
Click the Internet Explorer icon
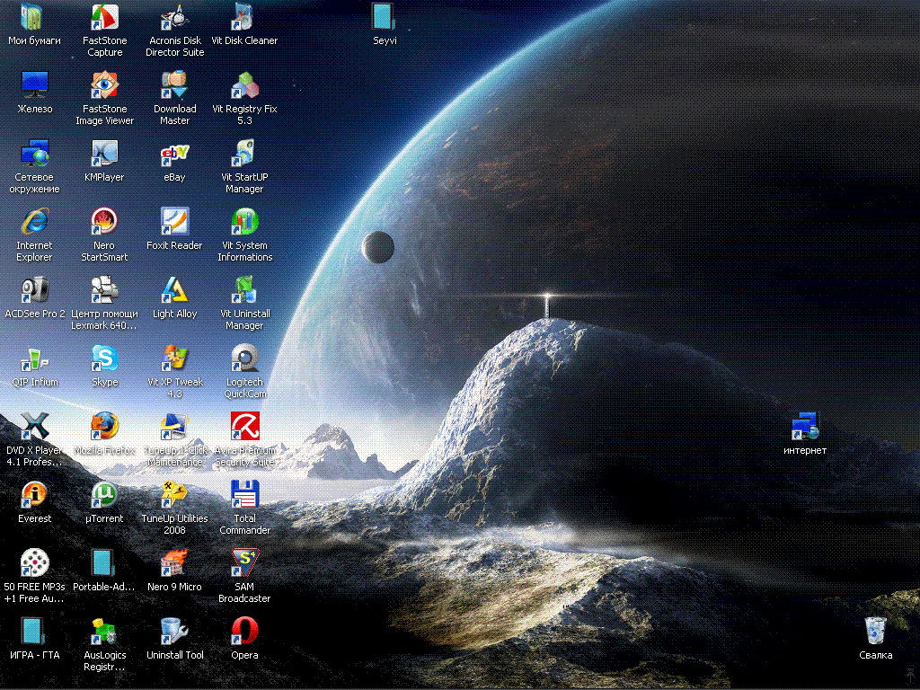(34, 221)
